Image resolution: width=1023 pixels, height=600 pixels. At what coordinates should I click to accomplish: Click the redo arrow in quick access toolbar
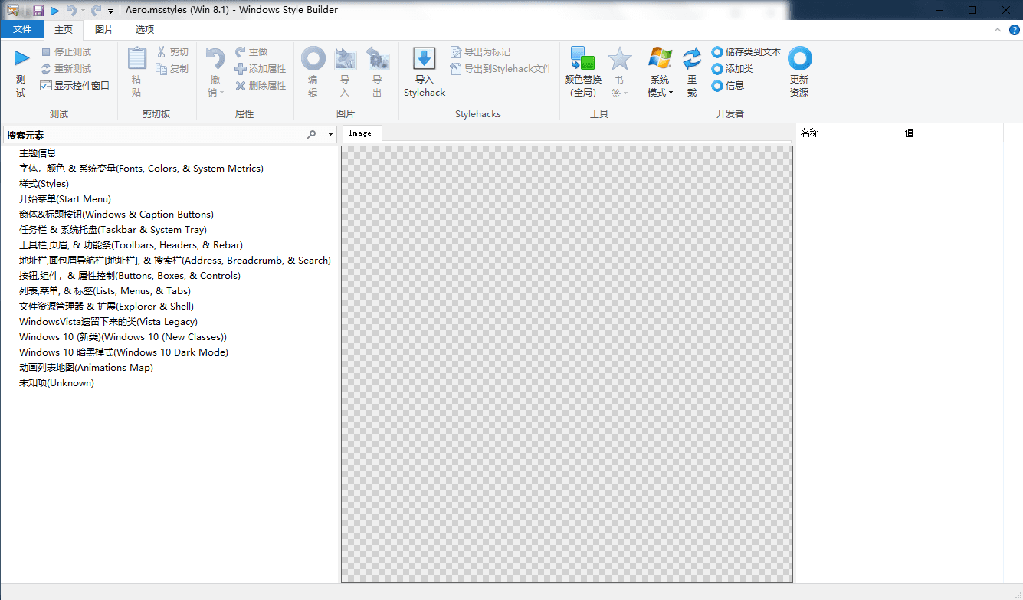(96, 11)
